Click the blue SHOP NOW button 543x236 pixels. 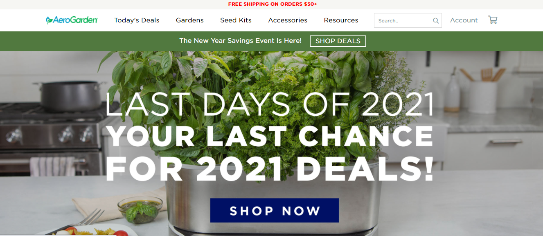click(x=275, y=210)
